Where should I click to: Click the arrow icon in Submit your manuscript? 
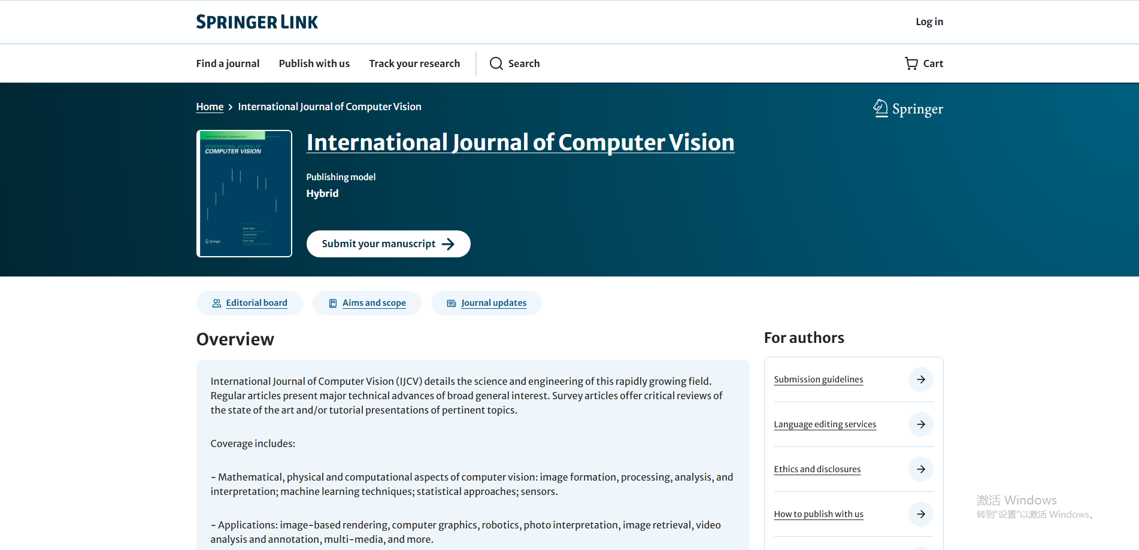click(448, 244)
